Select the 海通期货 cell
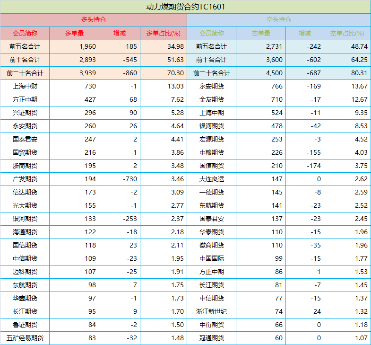 tap(25, 232)
